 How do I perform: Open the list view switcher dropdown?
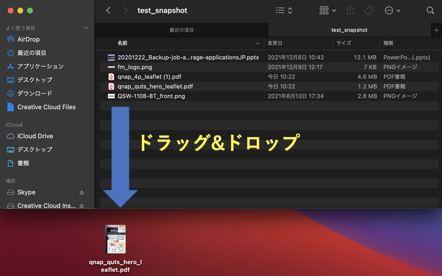tap(284, 10)
